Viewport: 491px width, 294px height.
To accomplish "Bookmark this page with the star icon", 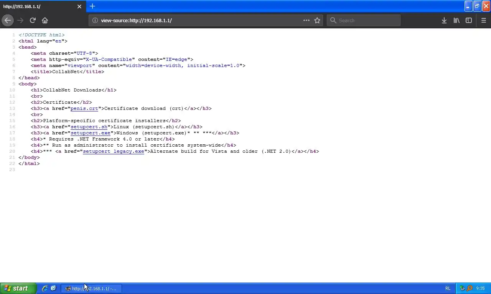I will pos(317,20).
